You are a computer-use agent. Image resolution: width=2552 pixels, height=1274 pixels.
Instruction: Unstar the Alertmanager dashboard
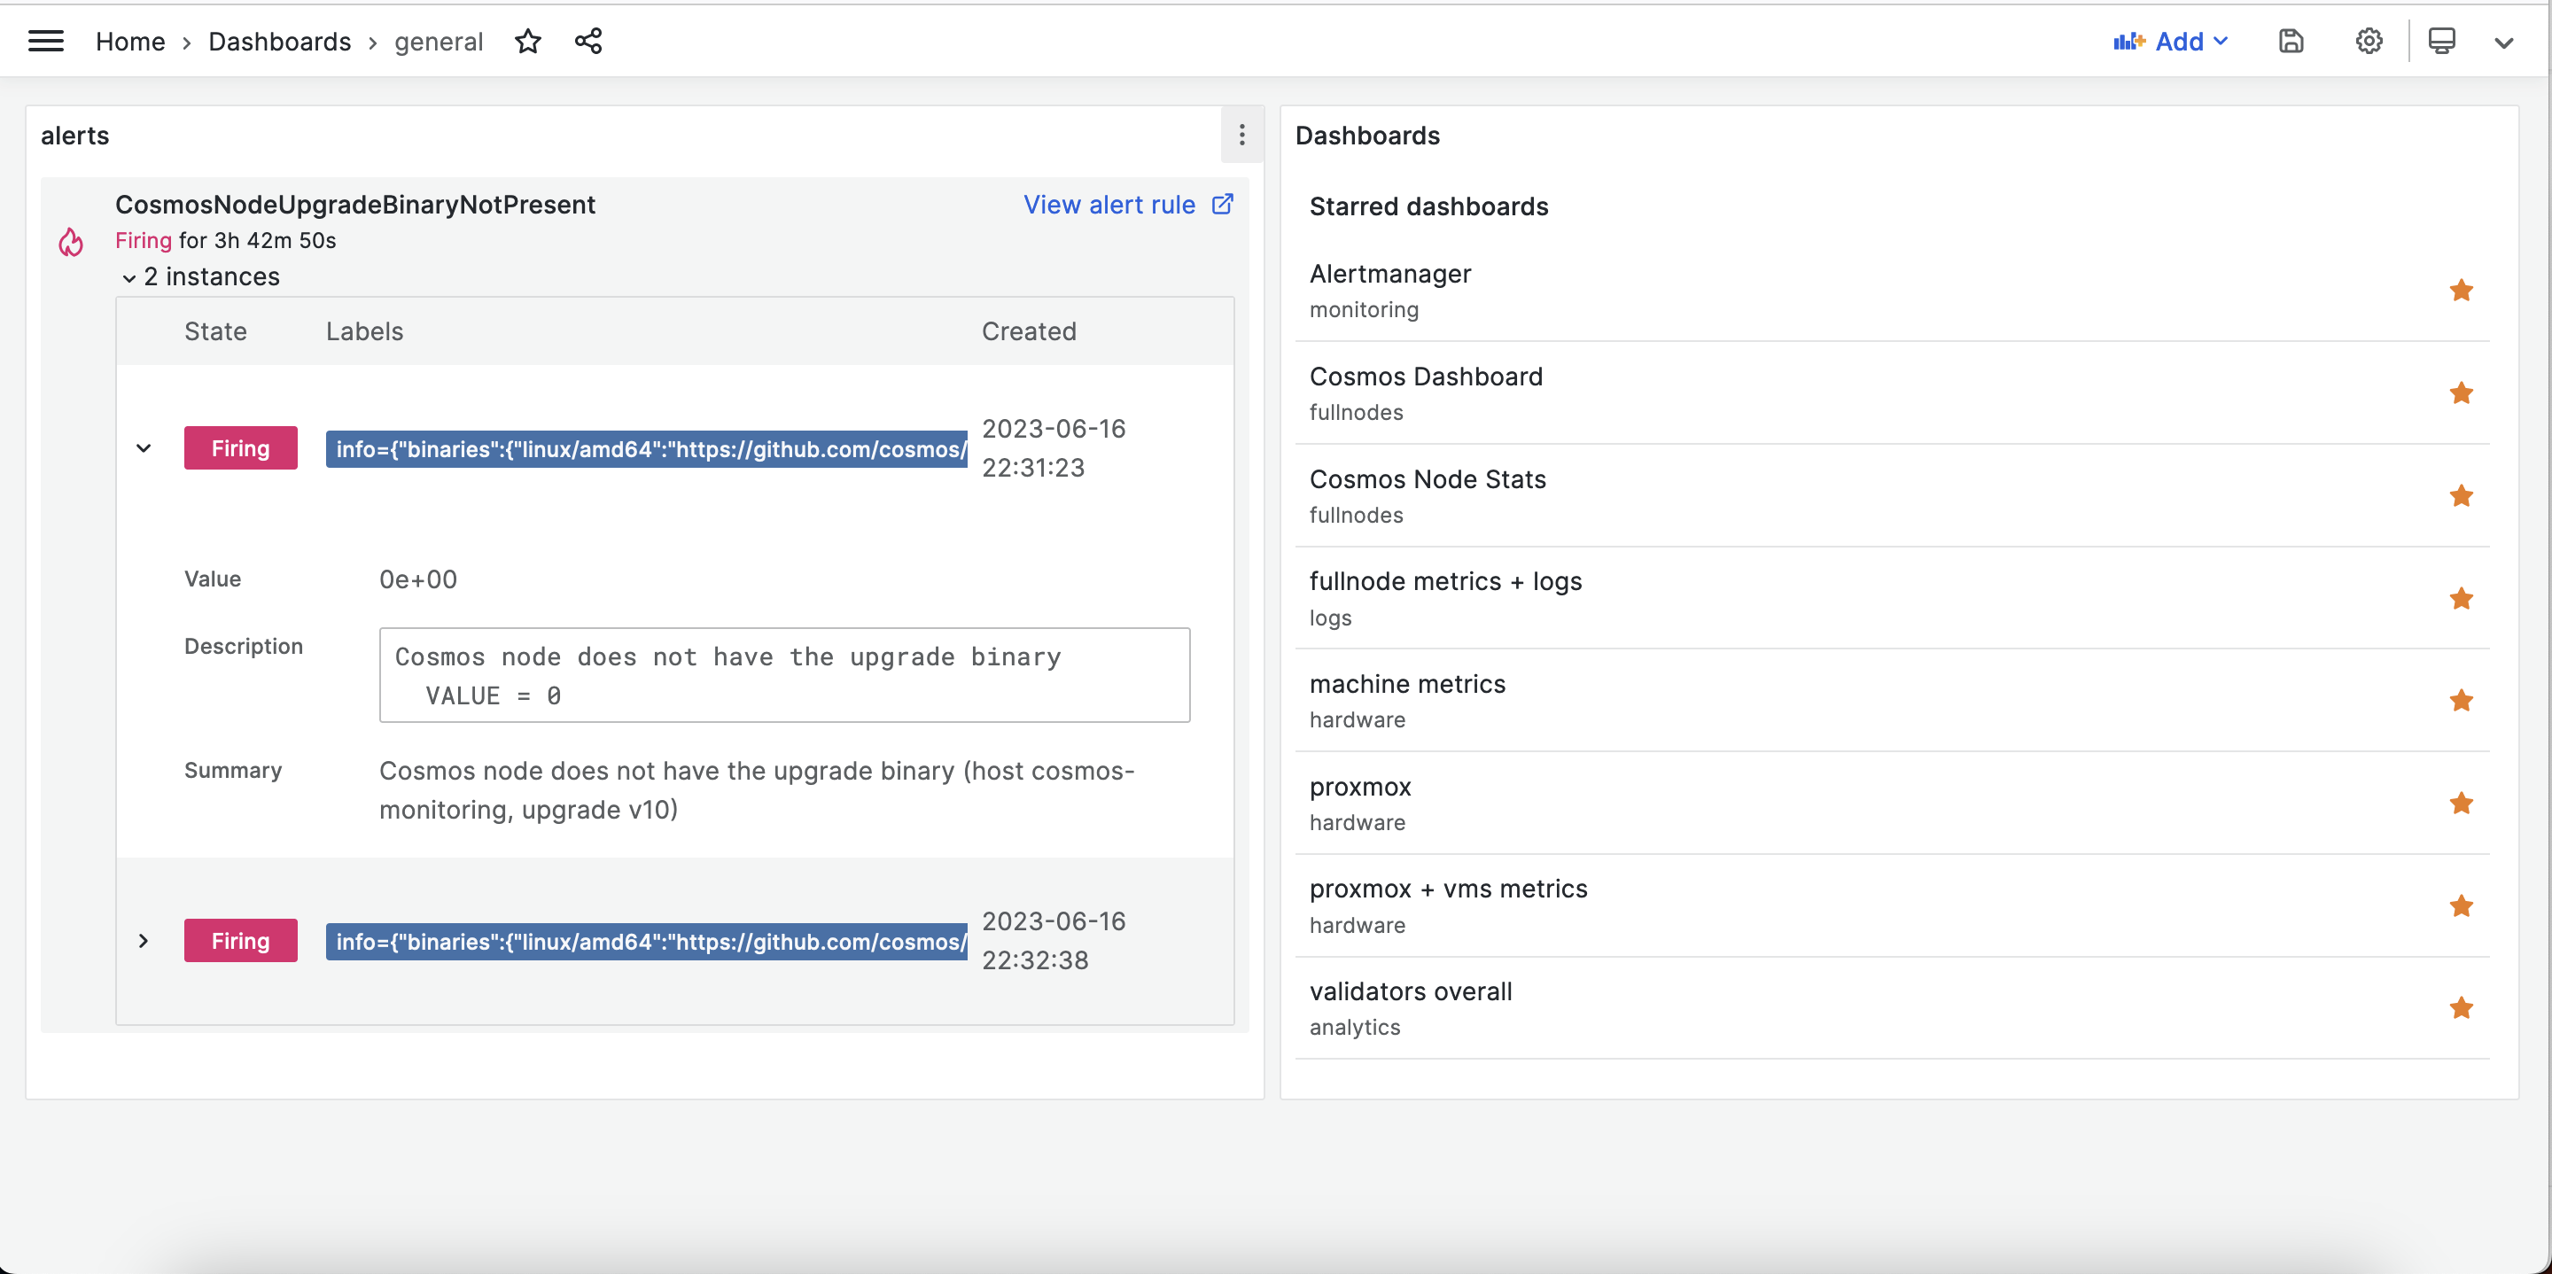(x=2462, y=291)
